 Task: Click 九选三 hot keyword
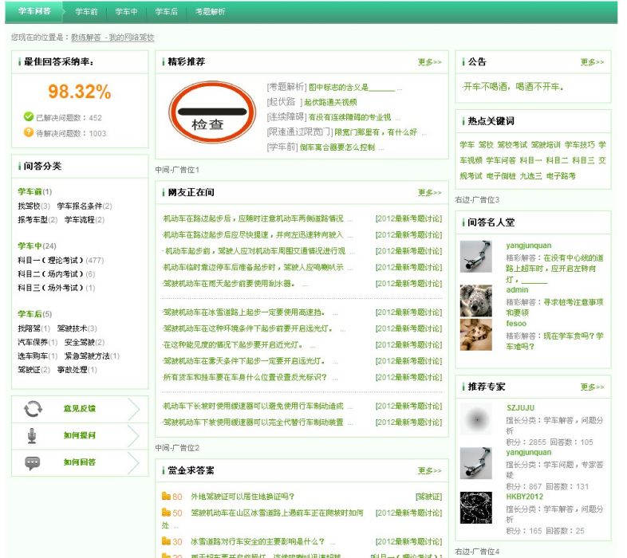click(530, 176)
